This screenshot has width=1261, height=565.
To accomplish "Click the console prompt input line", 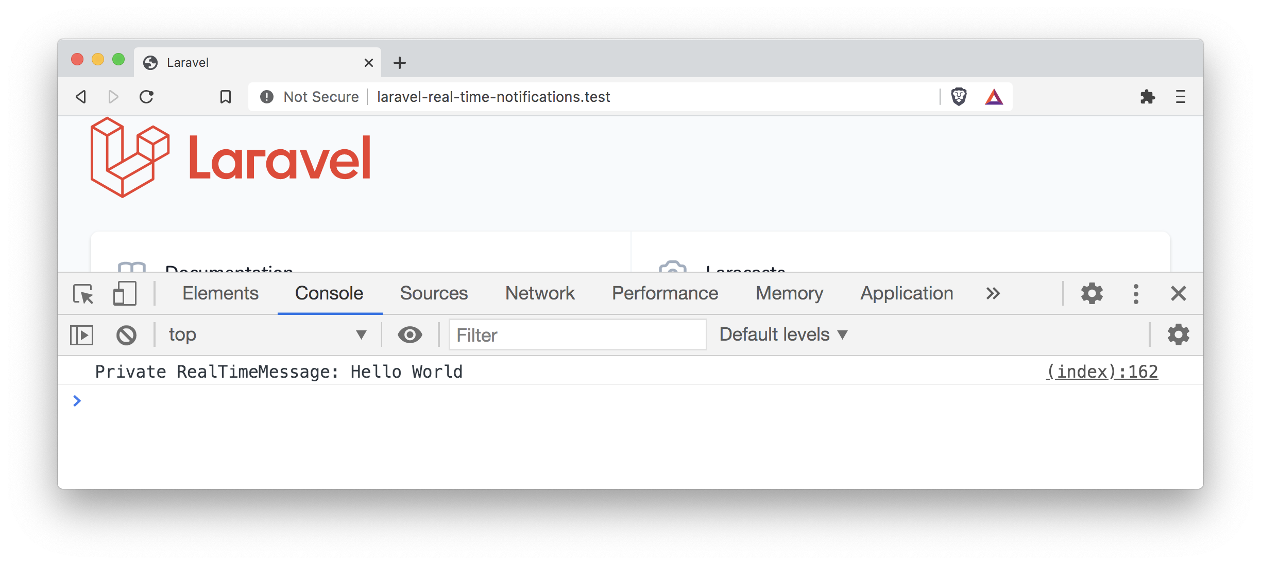I will point(630,401).
